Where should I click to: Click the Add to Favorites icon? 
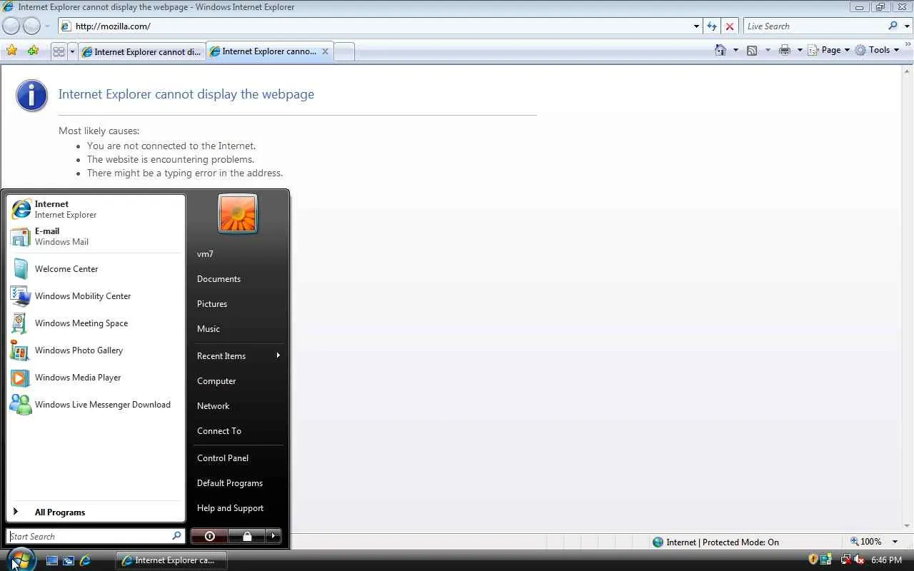33,51
